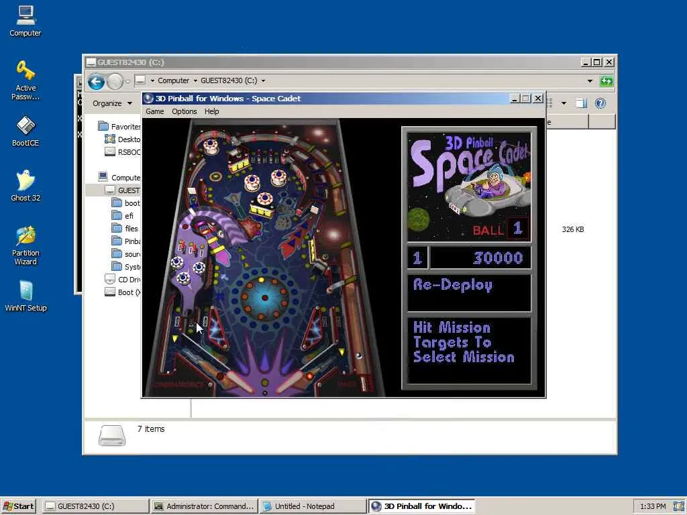Expand the arrow before GUEST82430 in the address bar
Viewport: 687px width, 515px height.
pos(195,80)
